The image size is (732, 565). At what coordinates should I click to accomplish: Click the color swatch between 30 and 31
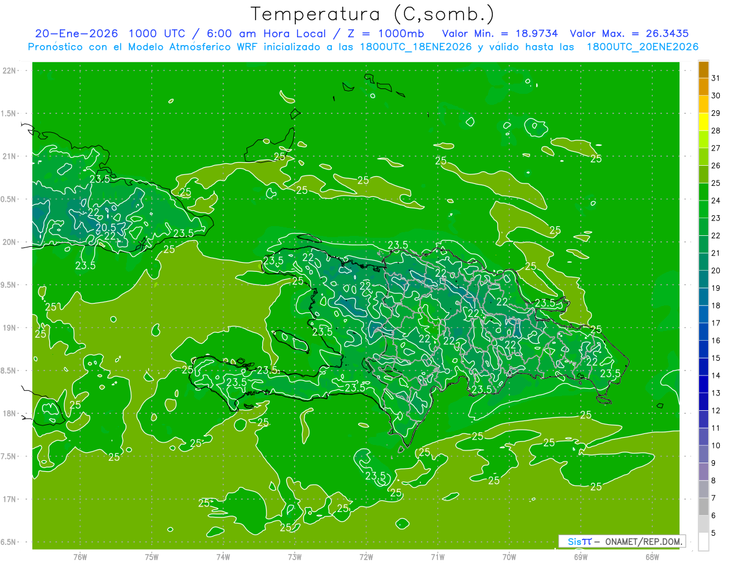tap(703, 87)
